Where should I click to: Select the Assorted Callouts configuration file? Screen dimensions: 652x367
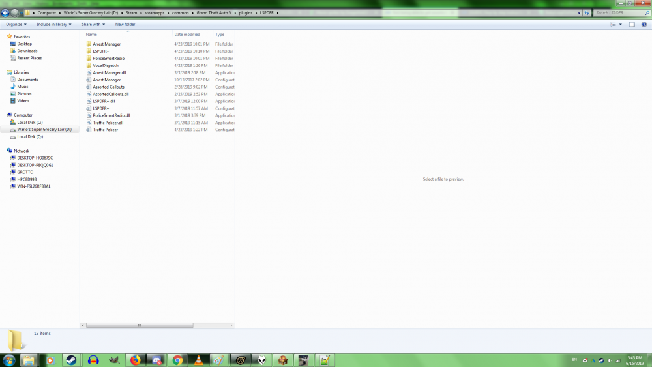tap(108, 87)
